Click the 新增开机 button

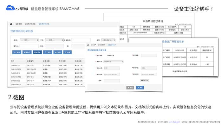click(x=37, y=52)
